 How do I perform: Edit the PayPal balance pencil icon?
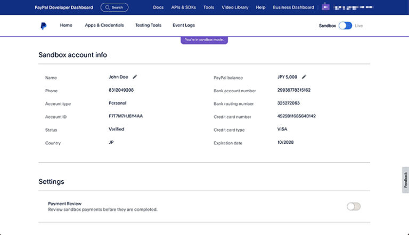pos(304,77)
